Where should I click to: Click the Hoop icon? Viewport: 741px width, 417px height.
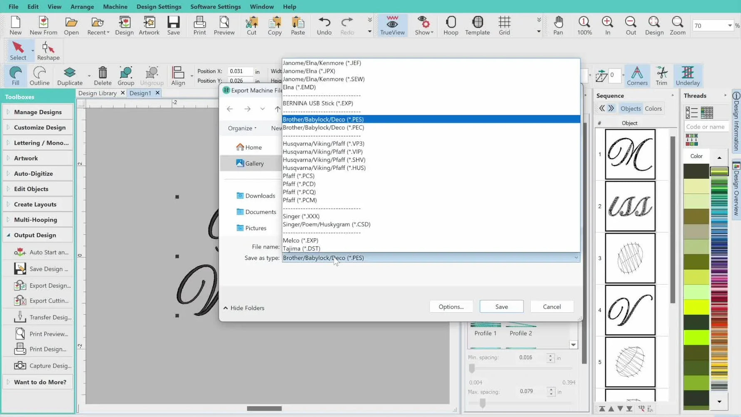450,25
